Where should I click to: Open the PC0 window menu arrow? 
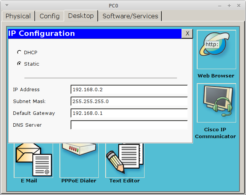pyautogui.click(x=7, y=5)
